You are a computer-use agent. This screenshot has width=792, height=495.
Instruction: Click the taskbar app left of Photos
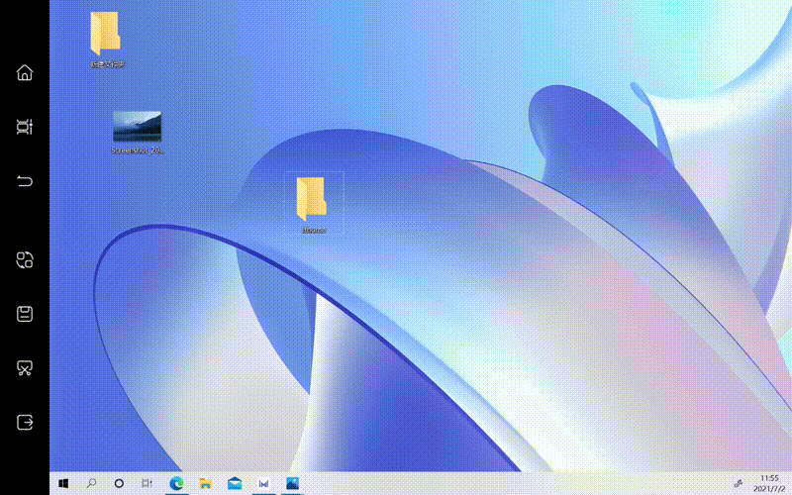[263, 483]
